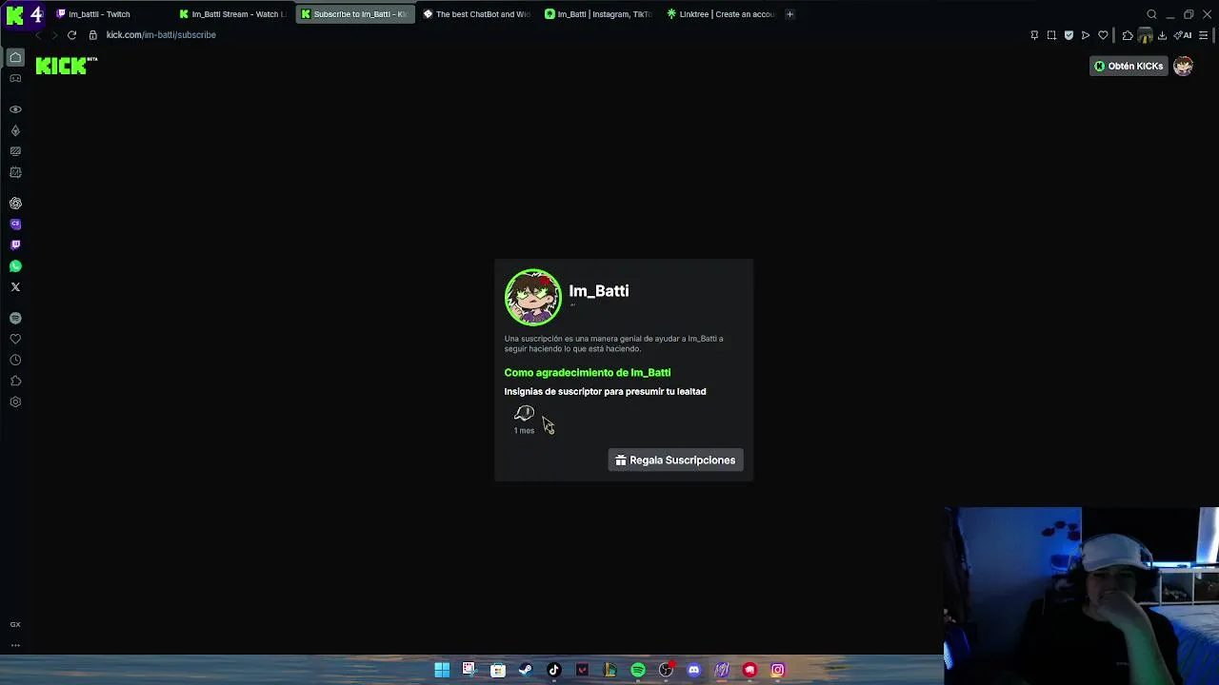The width and height of the screenshot is (1219, 685).
Task: Take a snapshot with the toolbar capture icon
Action: point(1051,35)
